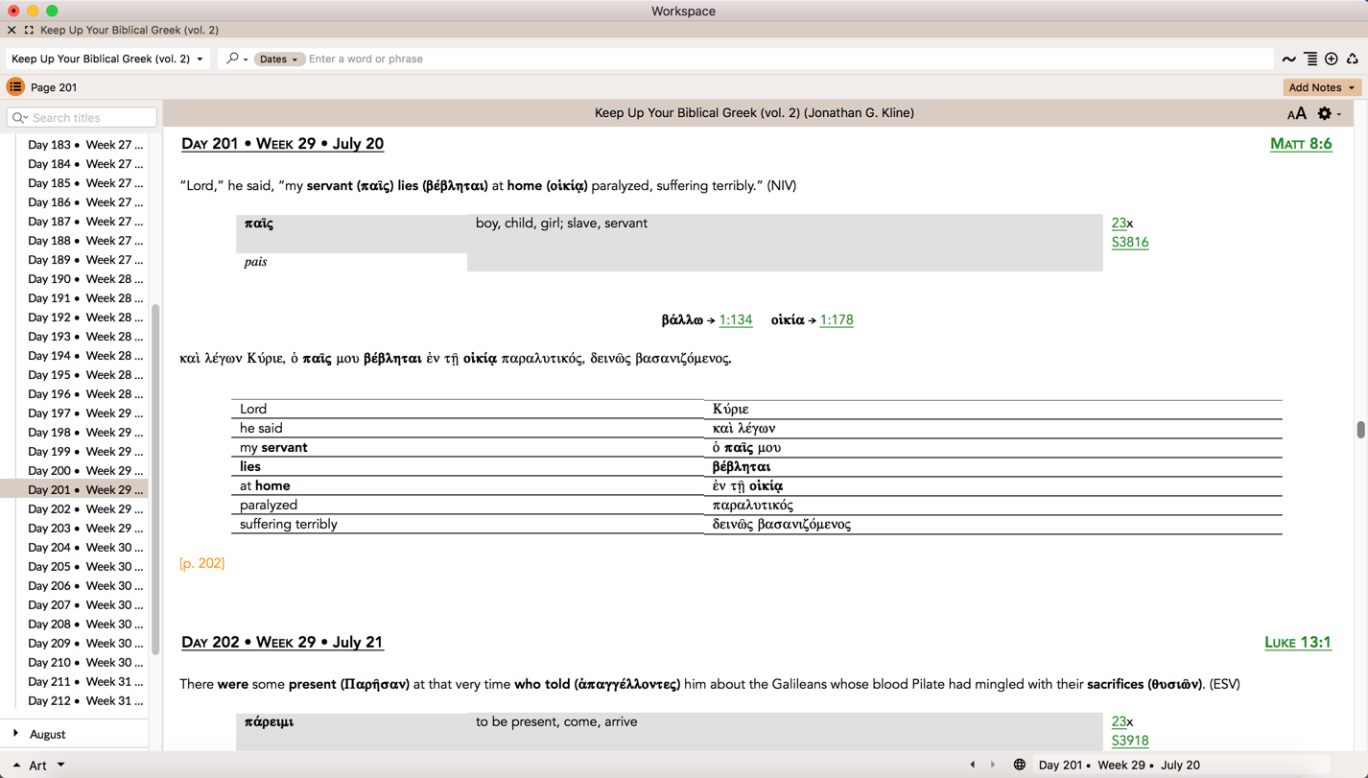The image size is (1368, 778).
Task: Click the main reading pane scrollbar thumb
Action: click(1361, 429)
